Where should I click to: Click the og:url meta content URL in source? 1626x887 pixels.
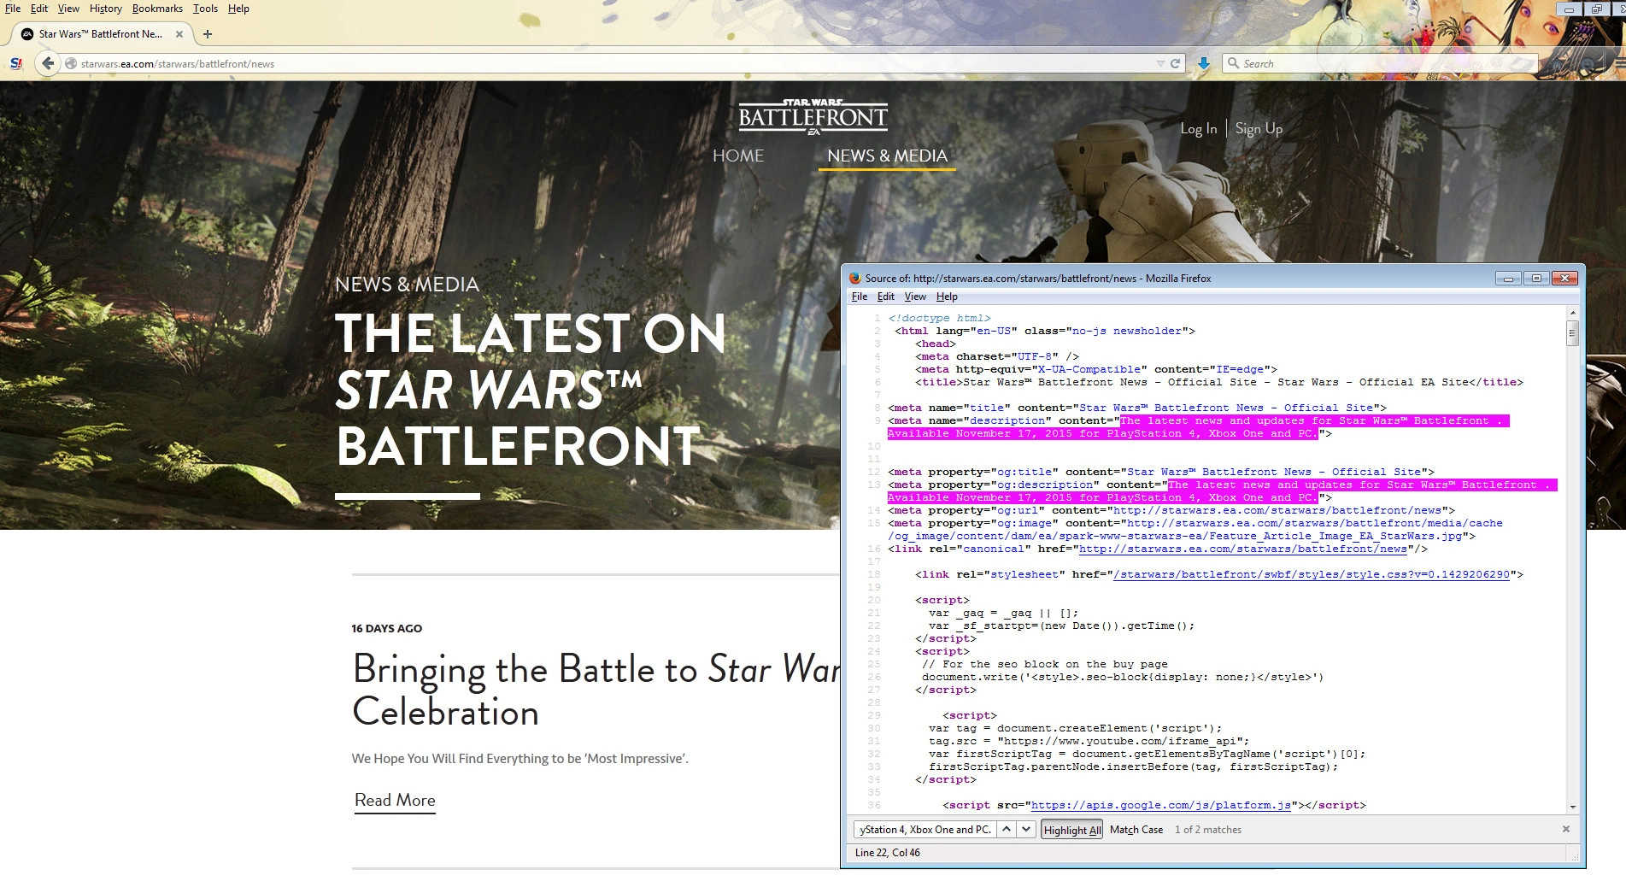tap(1277, 510)
